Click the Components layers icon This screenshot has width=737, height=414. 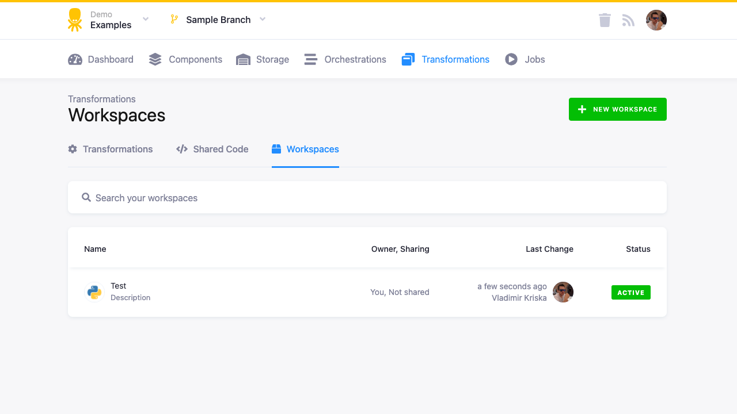click(154, 59)
